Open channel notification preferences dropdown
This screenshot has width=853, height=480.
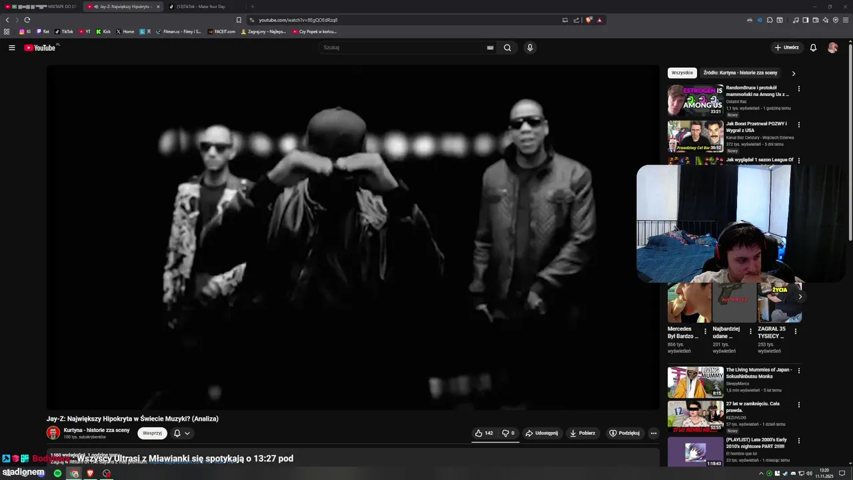tap(182, 433)
